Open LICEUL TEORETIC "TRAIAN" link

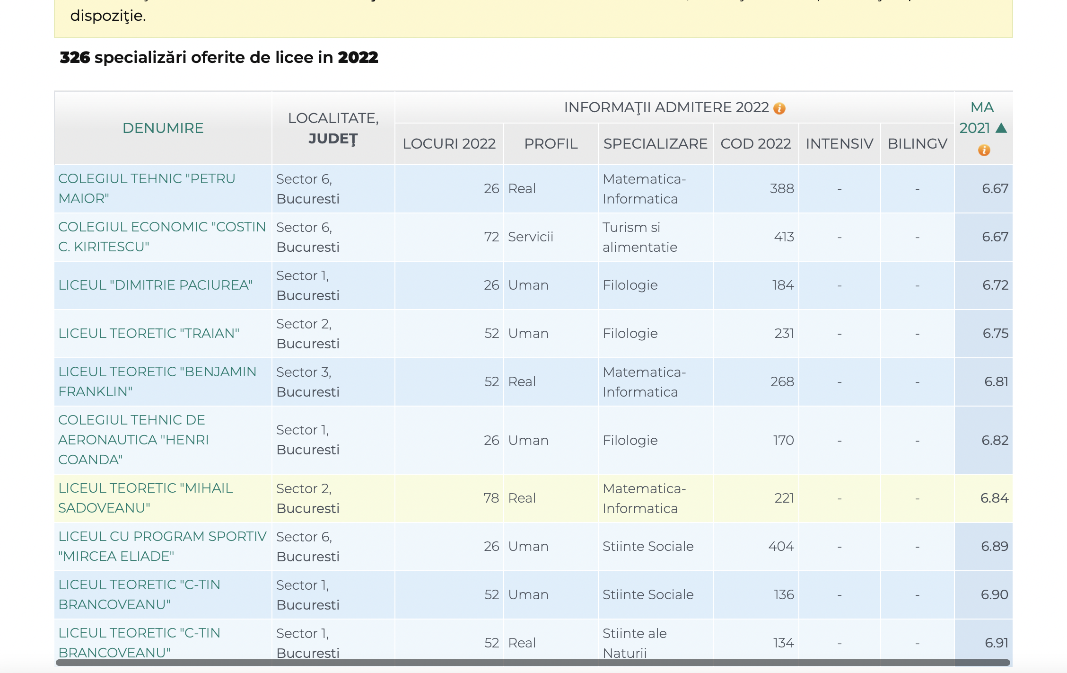coord(149,333)
